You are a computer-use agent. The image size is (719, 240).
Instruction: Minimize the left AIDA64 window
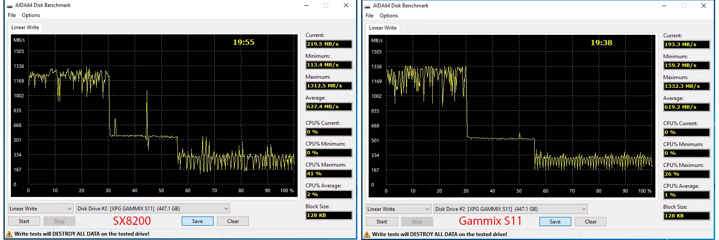point(306,6)
